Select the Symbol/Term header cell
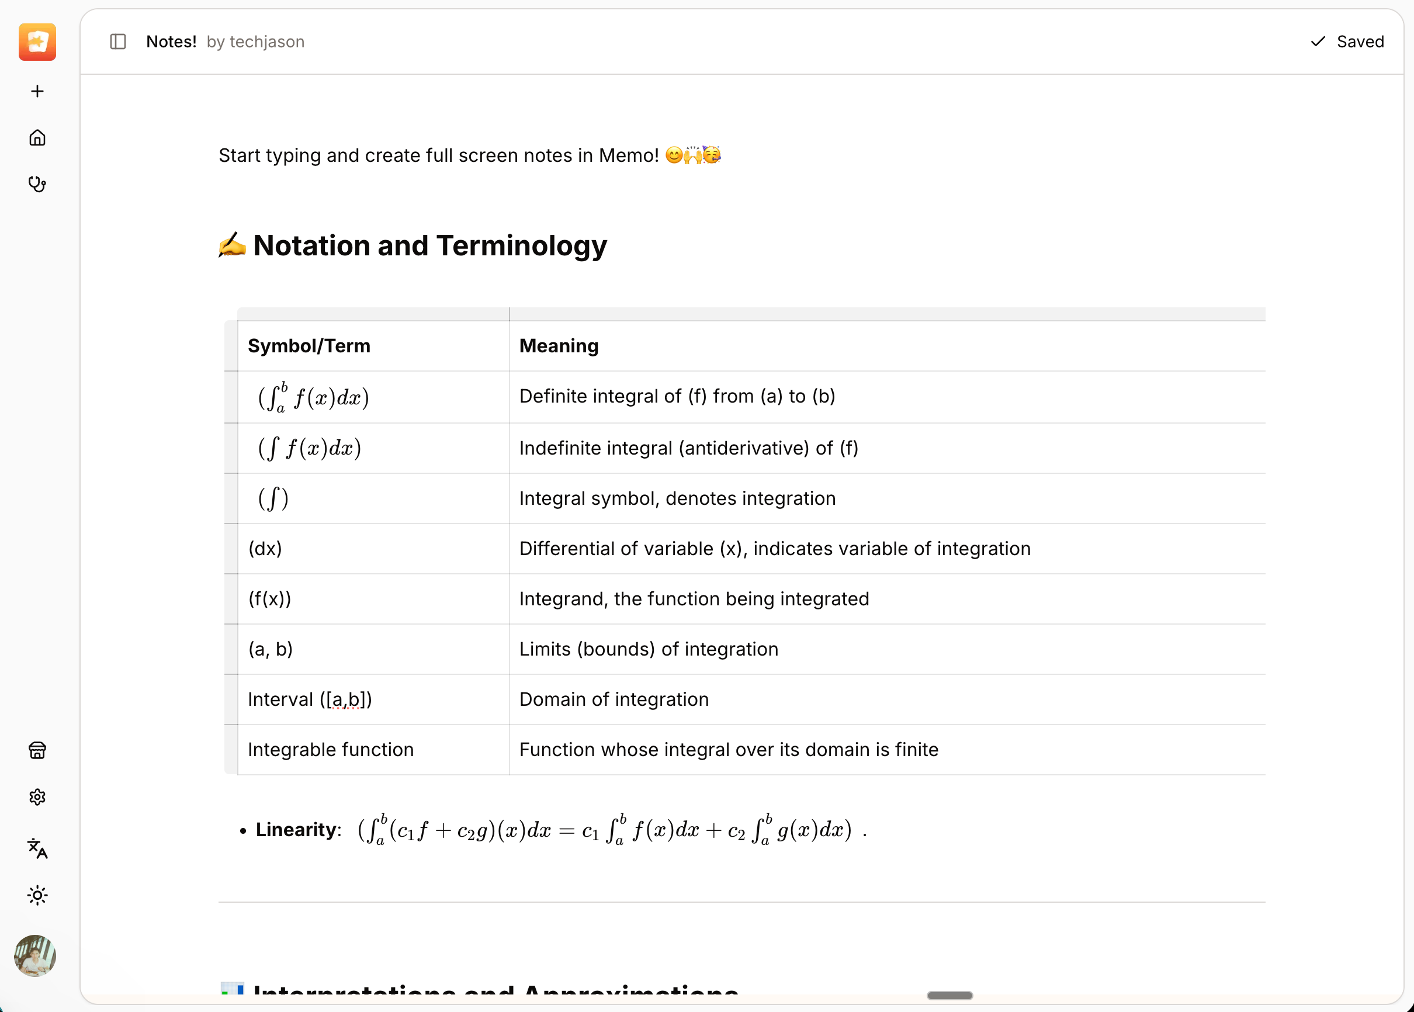 373,346
